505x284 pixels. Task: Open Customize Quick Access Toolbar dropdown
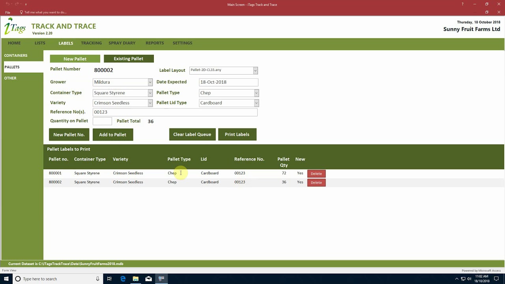coord(26,4)
